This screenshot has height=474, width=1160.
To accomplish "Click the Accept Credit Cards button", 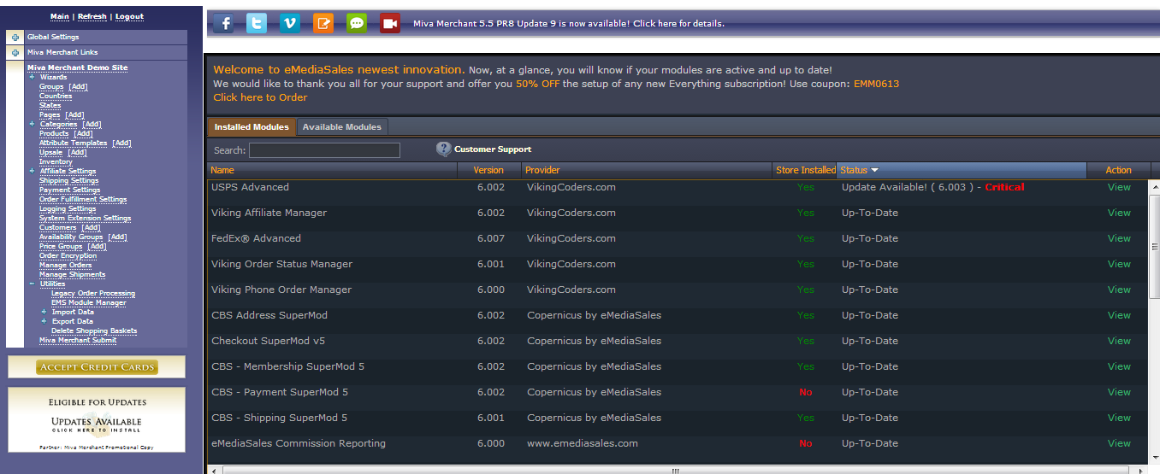I will point(97,367).
